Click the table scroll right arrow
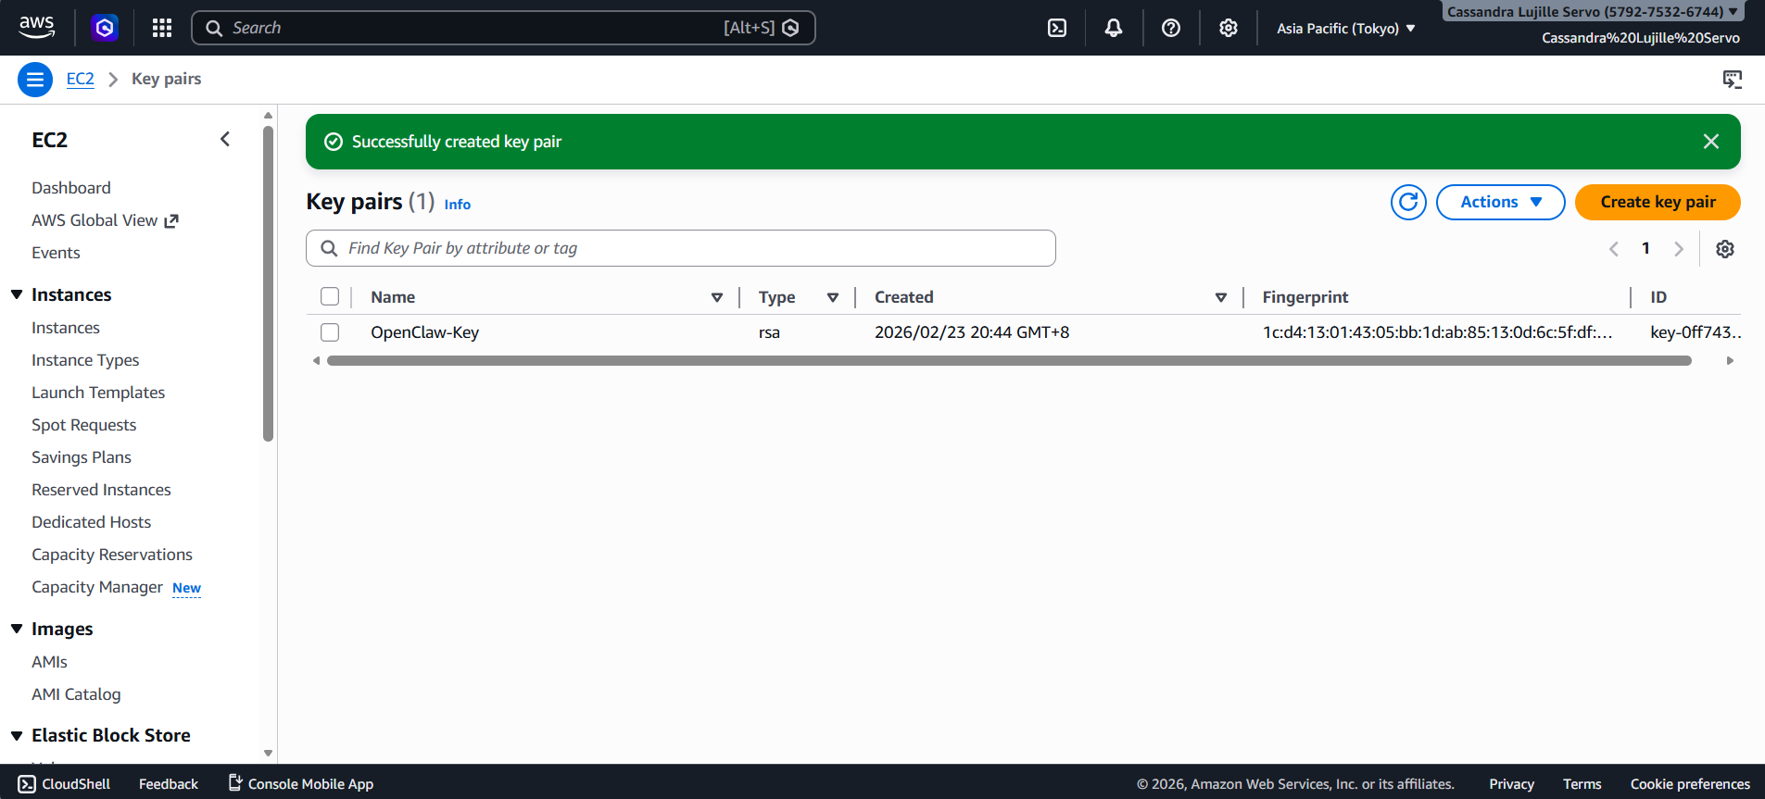This screenshot has height=799, width=1765. [x=1730, y=360]
